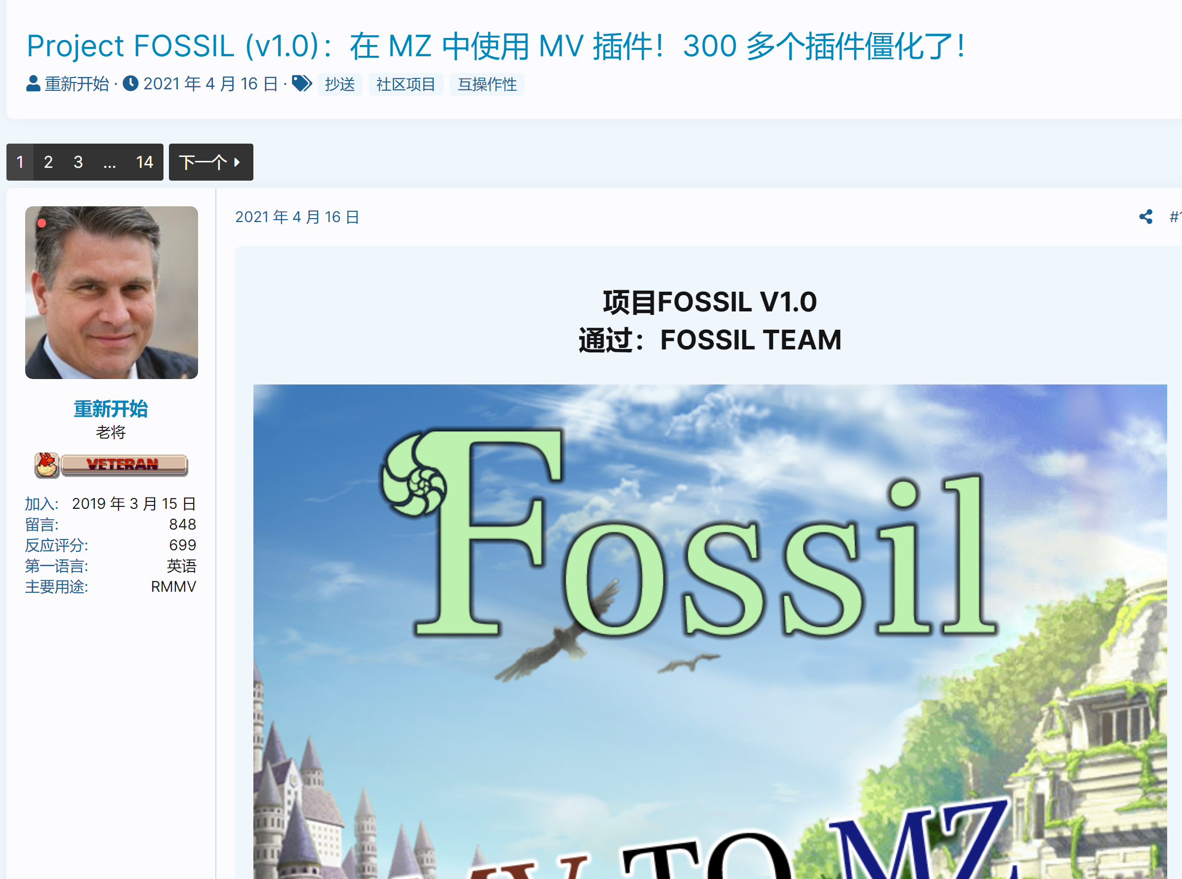Open the Fossil banner image
The image size is (1182, 879).
pyautogui.click(x=710, y=632)
